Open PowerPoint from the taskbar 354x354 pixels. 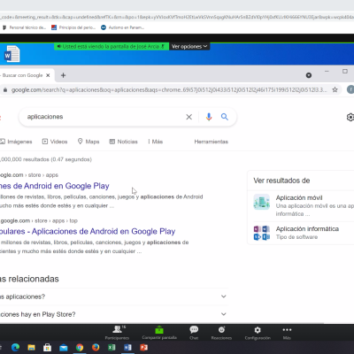143,348
